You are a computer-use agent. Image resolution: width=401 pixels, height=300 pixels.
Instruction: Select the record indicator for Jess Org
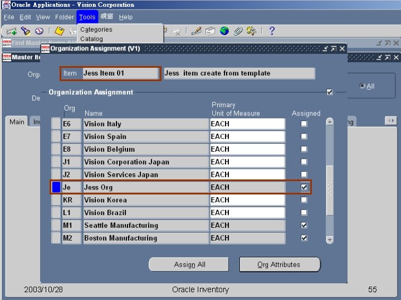pyautogui.click(x=56, y=187)
